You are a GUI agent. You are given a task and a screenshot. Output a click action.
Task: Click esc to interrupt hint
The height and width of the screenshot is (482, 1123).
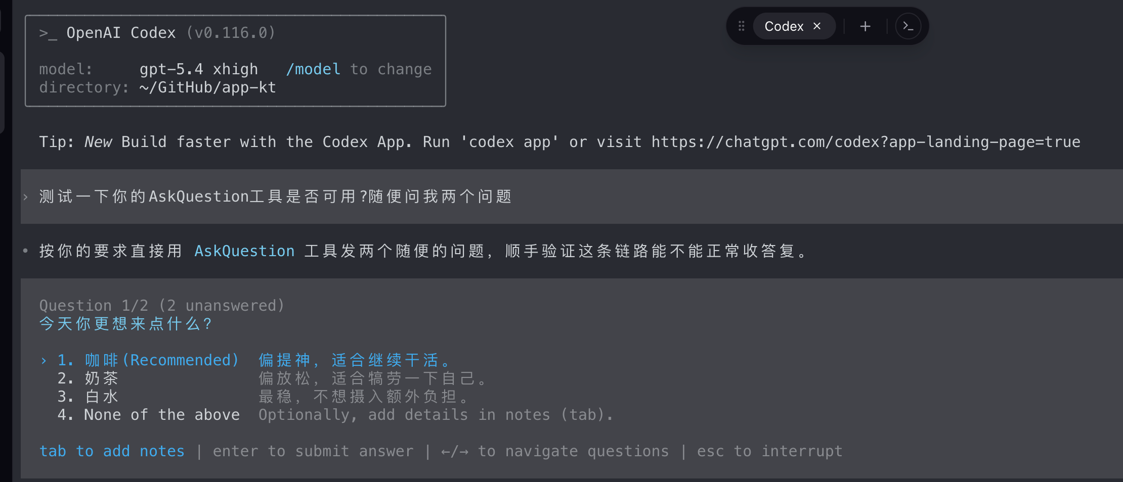click(770, 451)
